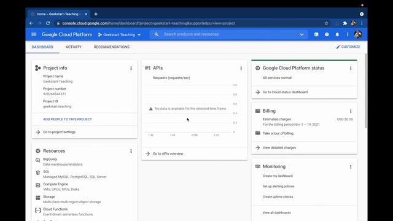Take a tour of billing

(278, 133)
